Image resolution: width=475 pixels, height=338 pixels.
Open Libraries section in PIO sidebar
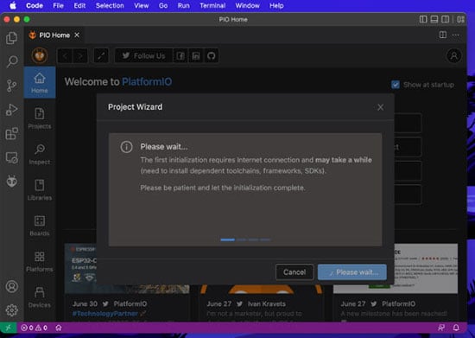point(40,190)
